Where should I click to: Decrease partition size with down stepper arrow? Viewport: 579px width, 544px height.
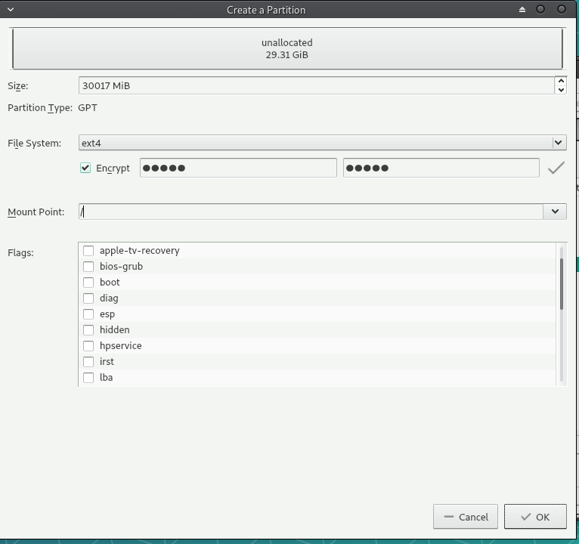561,90
